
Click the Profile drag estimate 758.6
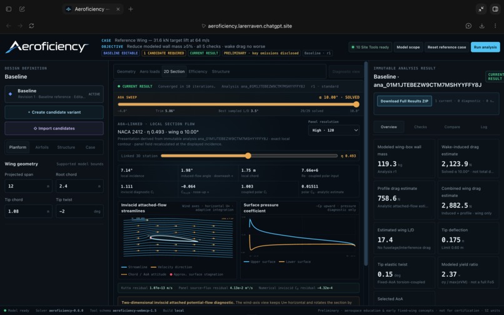(x=387, y=198)
